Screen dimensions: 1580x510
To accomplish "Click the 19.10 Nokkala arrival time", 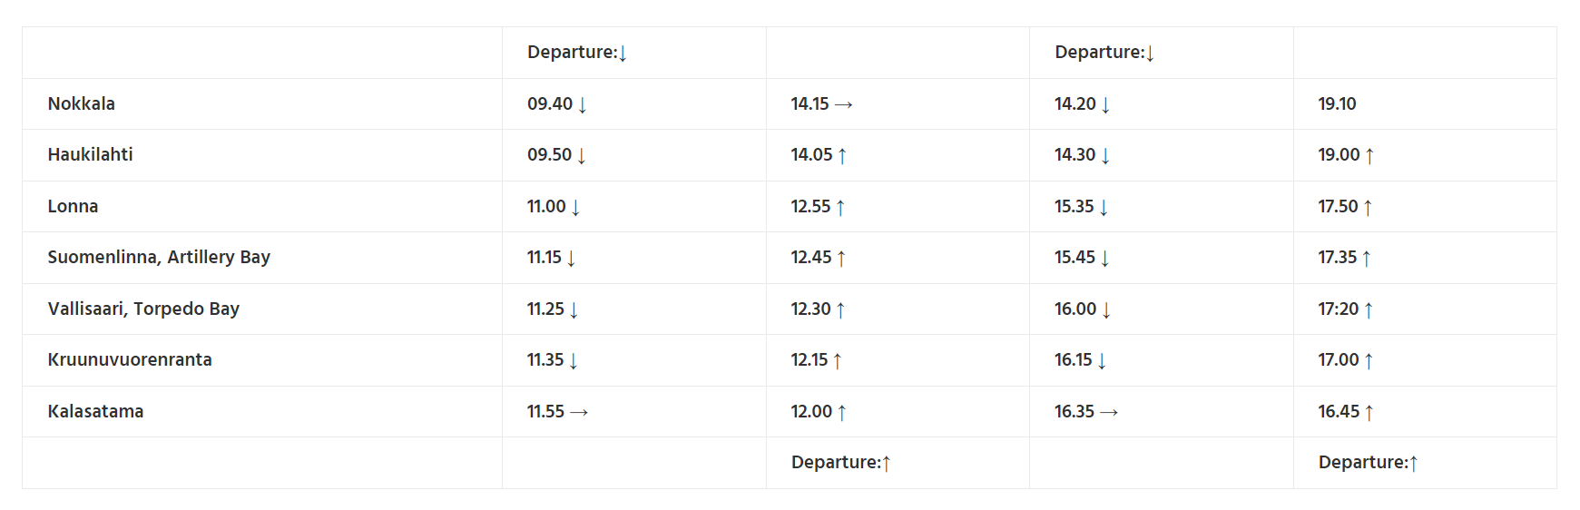I will pyautogui.click(x=1337, y=104).
